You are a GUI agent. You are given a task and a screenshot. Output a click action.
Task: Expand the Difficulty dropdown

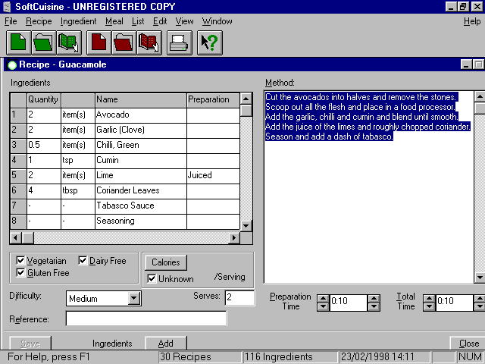[133, 299]
